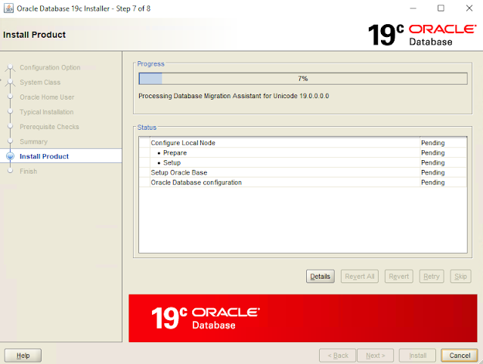This screenshot has height=364, width=483.
Task: Click the installer's Java icon in title bar
Action: [x=8, y=8]
